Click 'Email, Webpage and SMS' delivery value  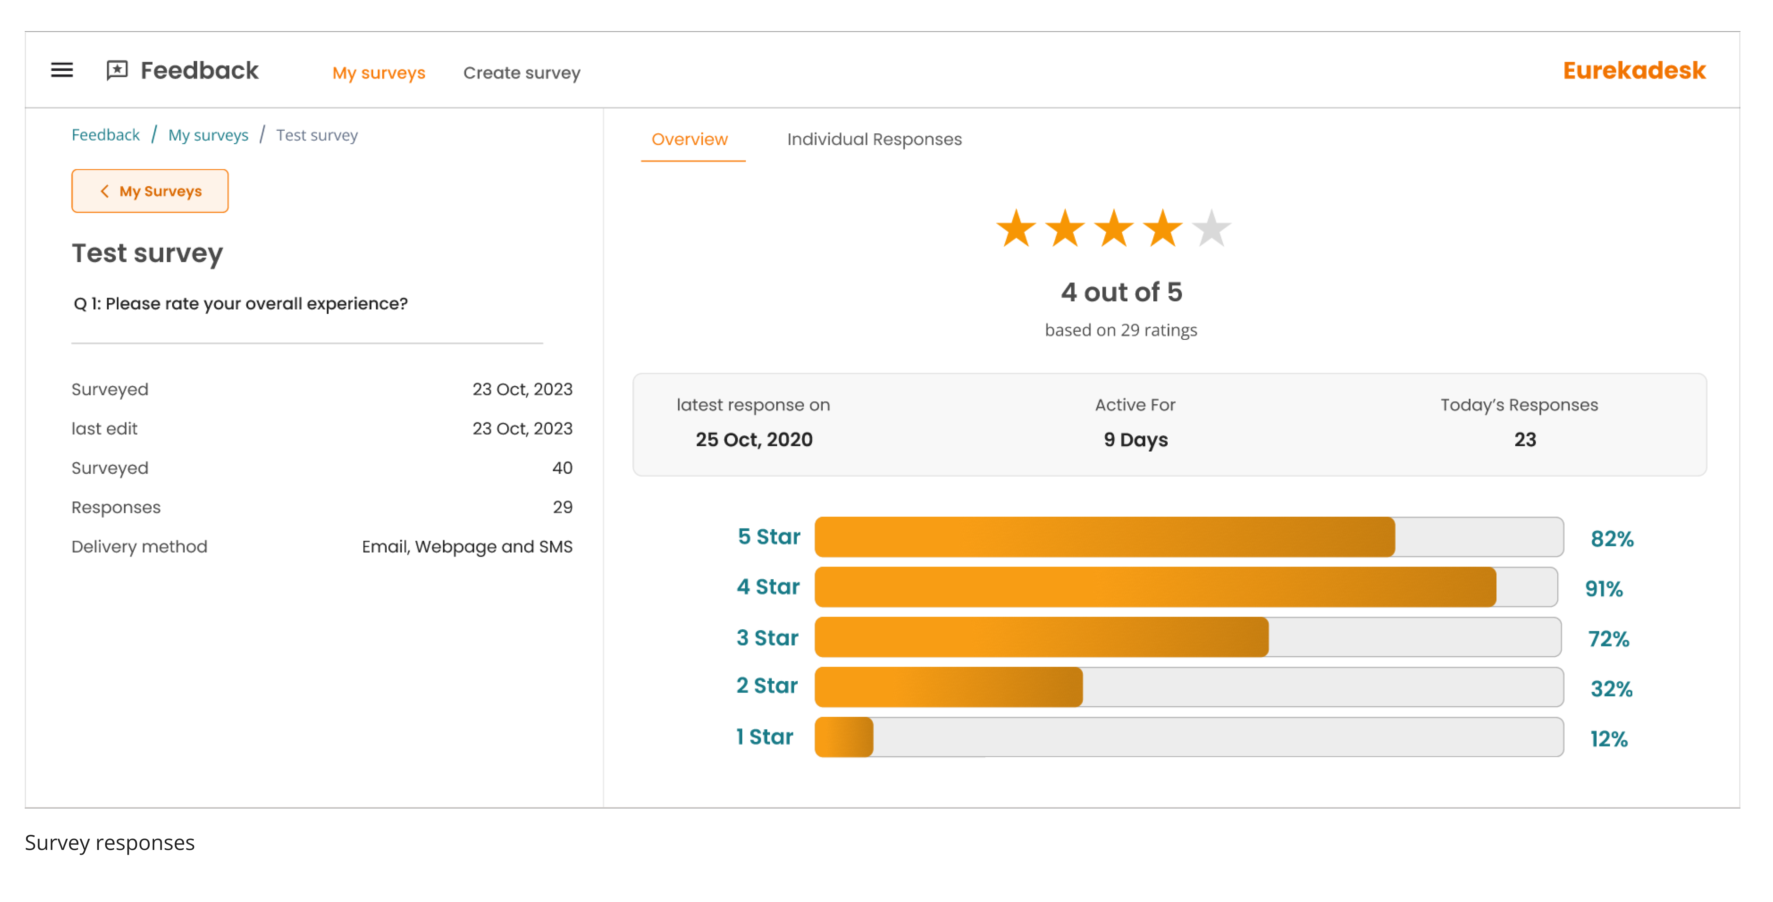467,546
